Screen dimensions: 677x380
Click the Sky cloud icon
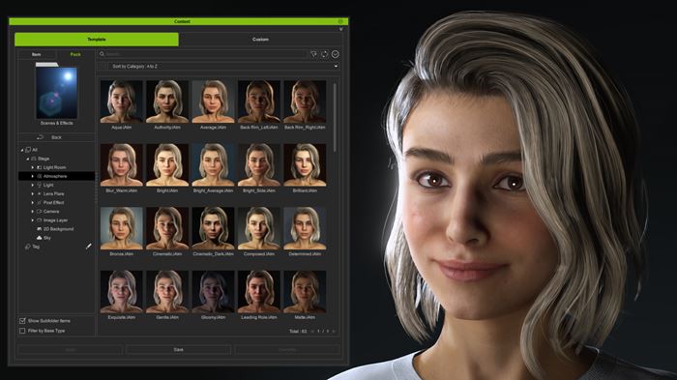click(40, 238)
